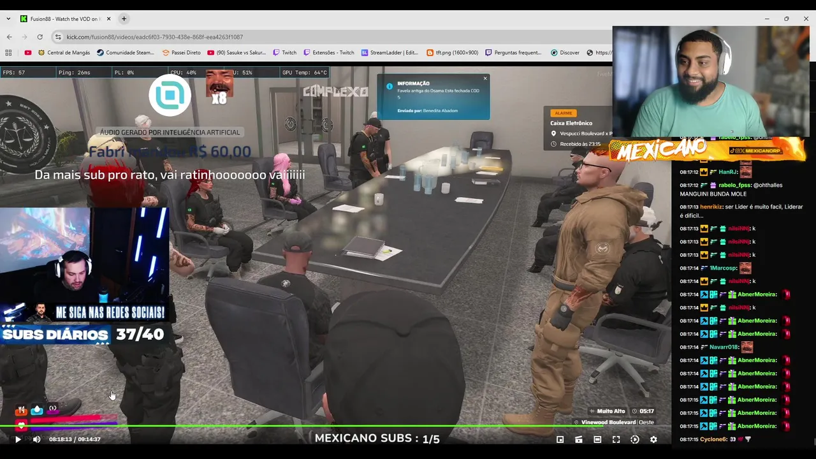View site information for kick.com
Viewport: 816px width, 459px height.
57,37
